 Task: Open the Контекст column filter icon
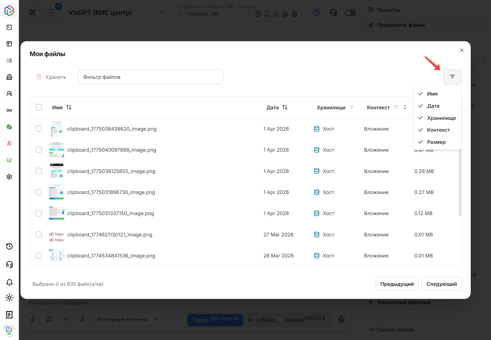396,107
